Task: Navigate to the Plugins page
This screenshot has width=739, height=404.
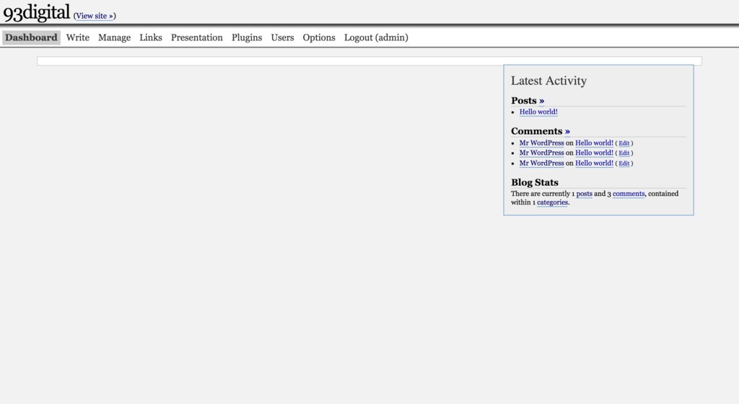Action: pyautogui.click(x=247, y=37)
